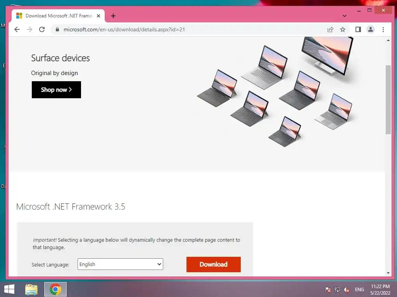Click Chrome icon in taskbar
This screenshot has height=297, width=397.
(55, 289)
